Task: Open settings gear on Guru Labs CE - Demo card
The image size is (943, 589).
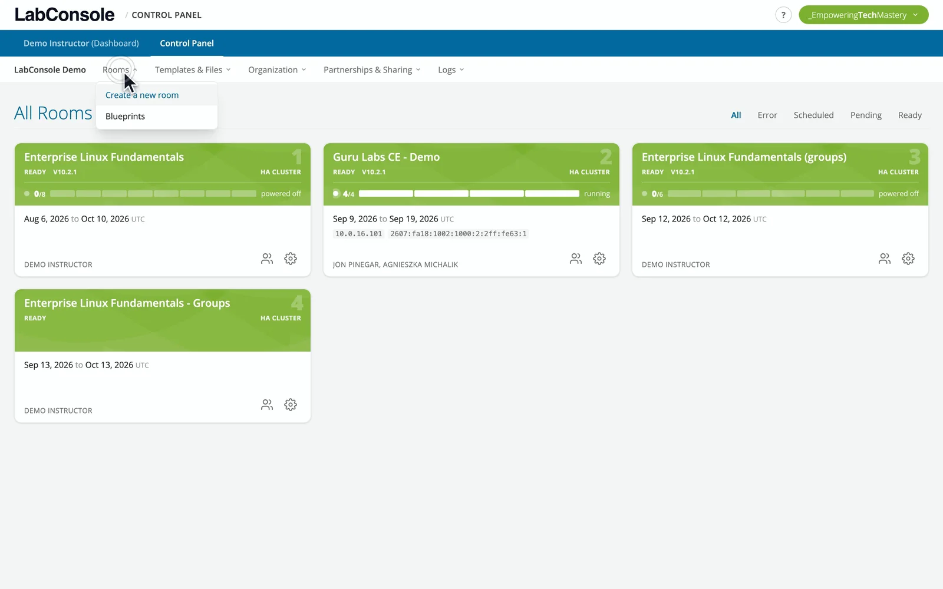Action: point(599,259)
